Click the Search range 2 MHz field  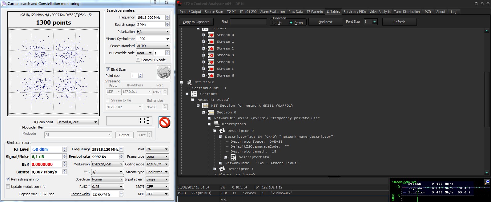tap(151, 25)
